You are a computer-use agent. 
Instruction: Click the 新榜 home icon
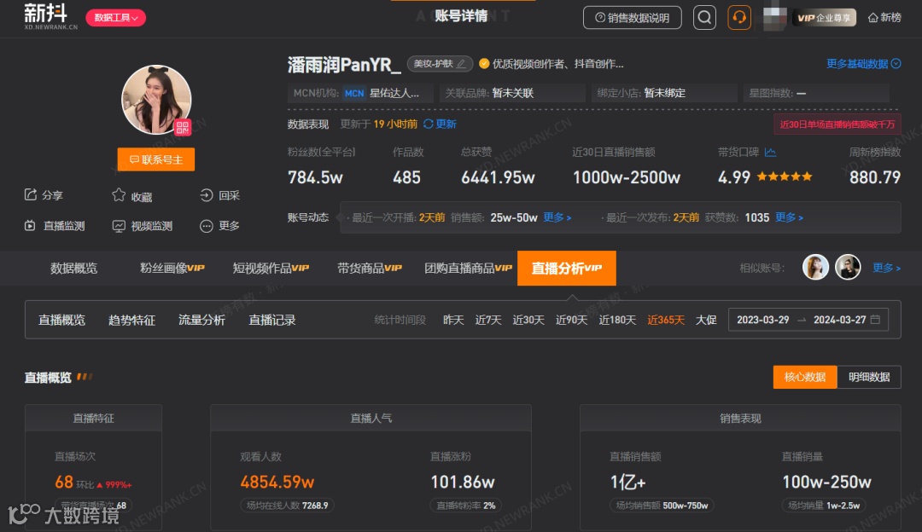873,18
